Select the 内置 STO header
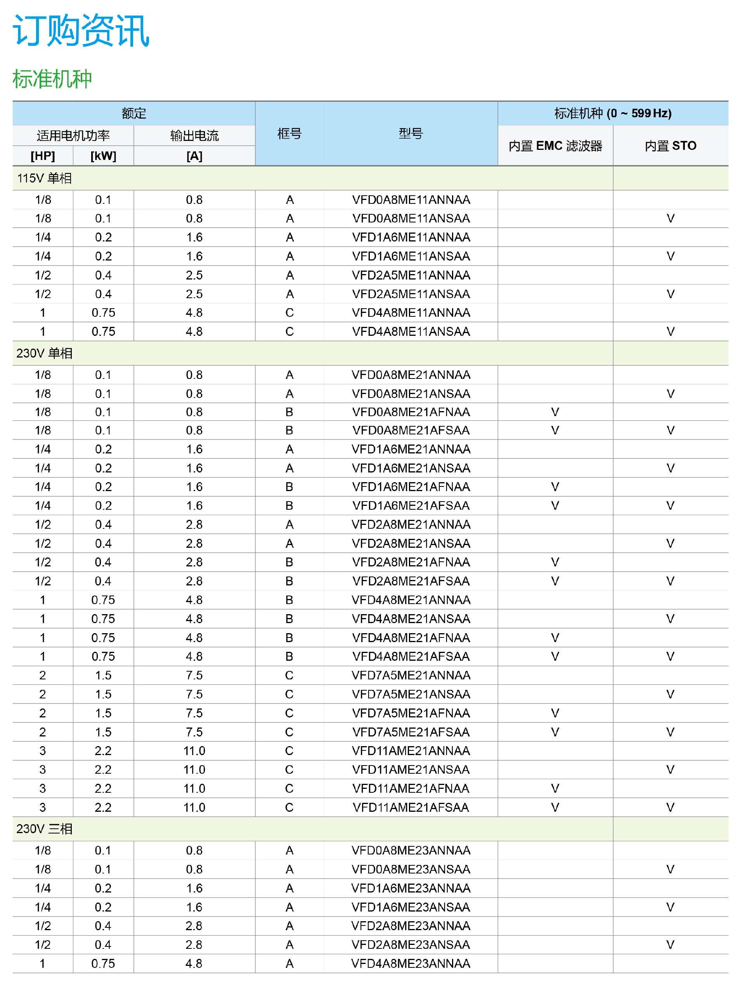Image resolution: width=745 pixels, height=988 pixels. 670,146
